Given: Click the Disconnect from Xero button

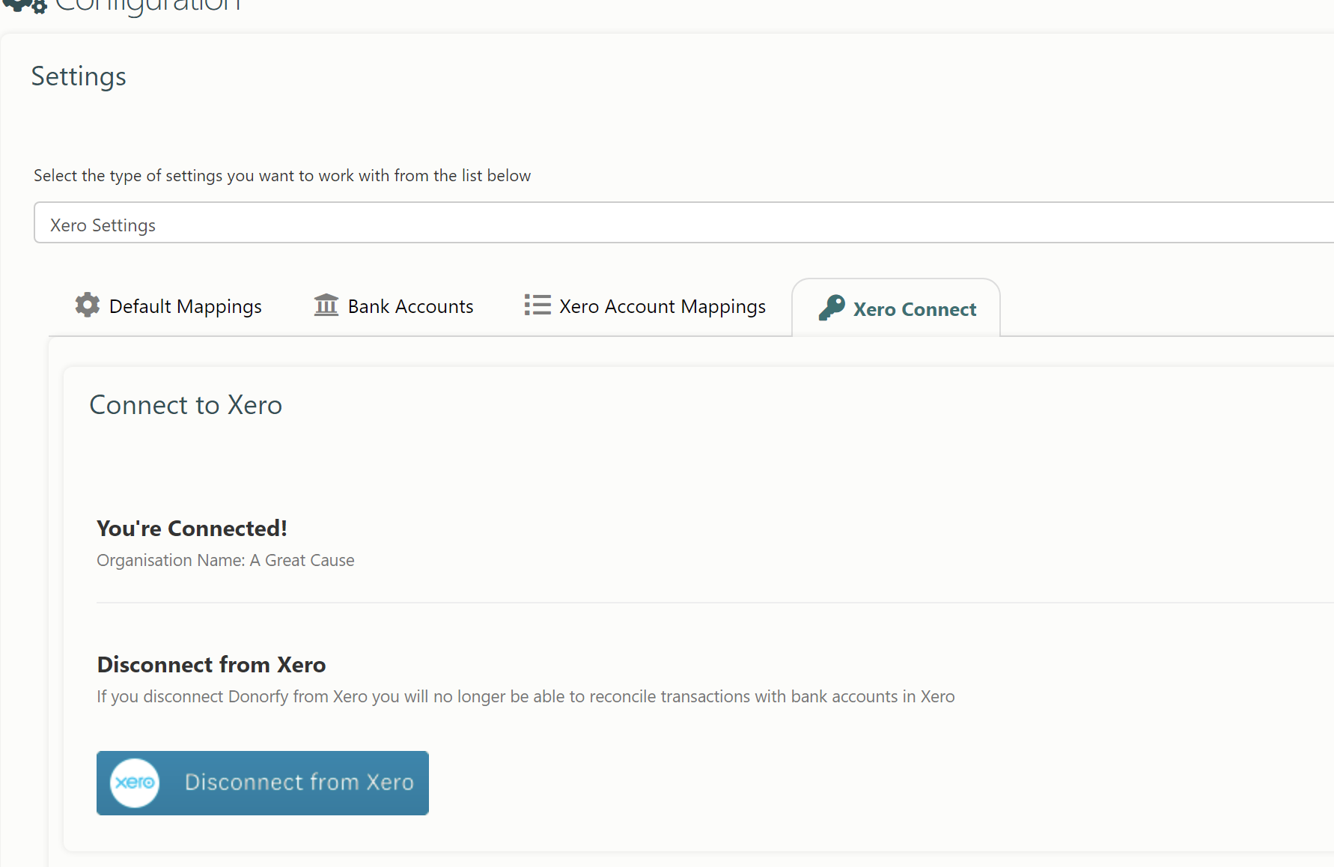Looking at the screenshot, I should tap(263, 783).
